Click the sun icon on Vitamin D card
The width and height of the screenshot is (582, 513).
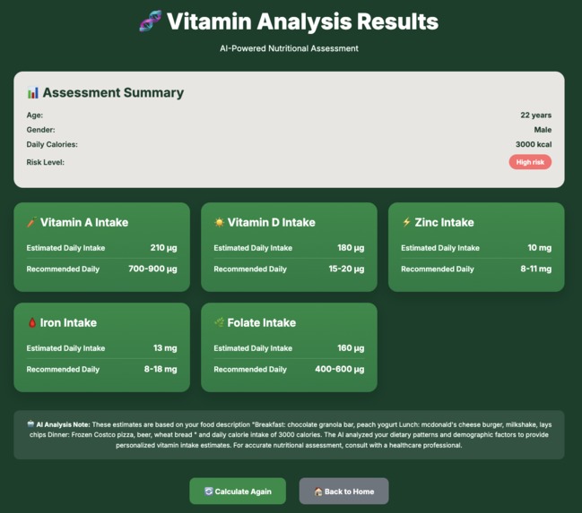pyautogui.click(x=220, y=222)
